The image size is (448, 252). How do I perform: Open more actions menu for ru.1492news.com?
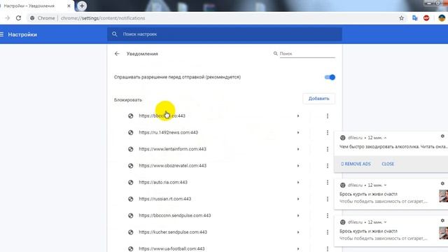(x=328, y=132)
